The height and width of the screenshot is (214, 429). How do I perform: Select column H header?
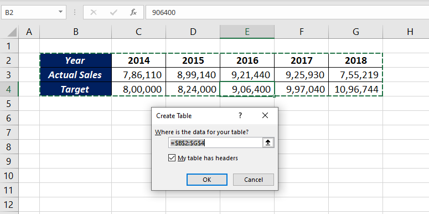(x=410, y=32)
